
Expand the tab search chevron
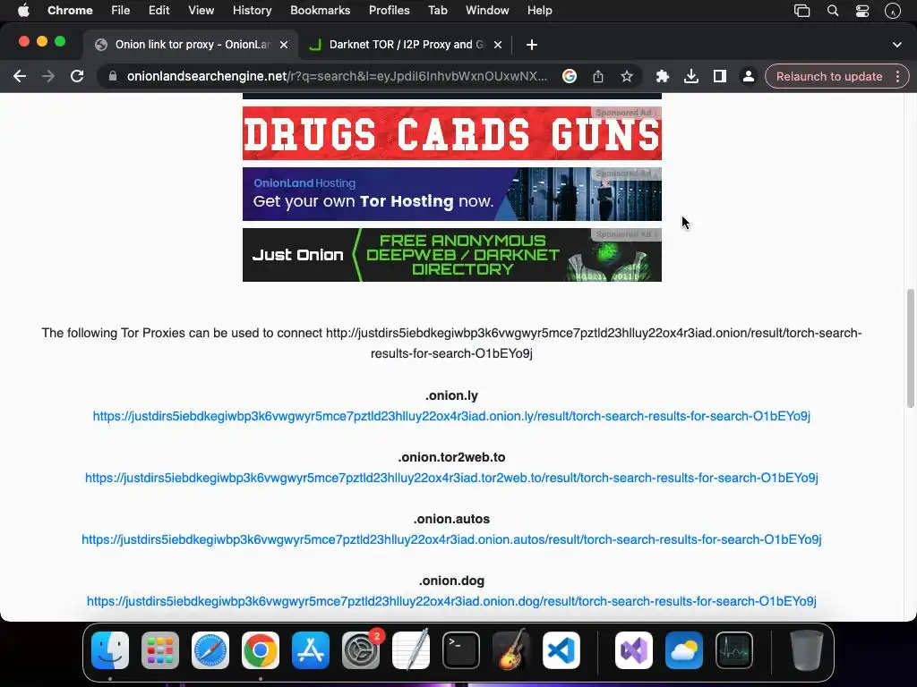897,45
